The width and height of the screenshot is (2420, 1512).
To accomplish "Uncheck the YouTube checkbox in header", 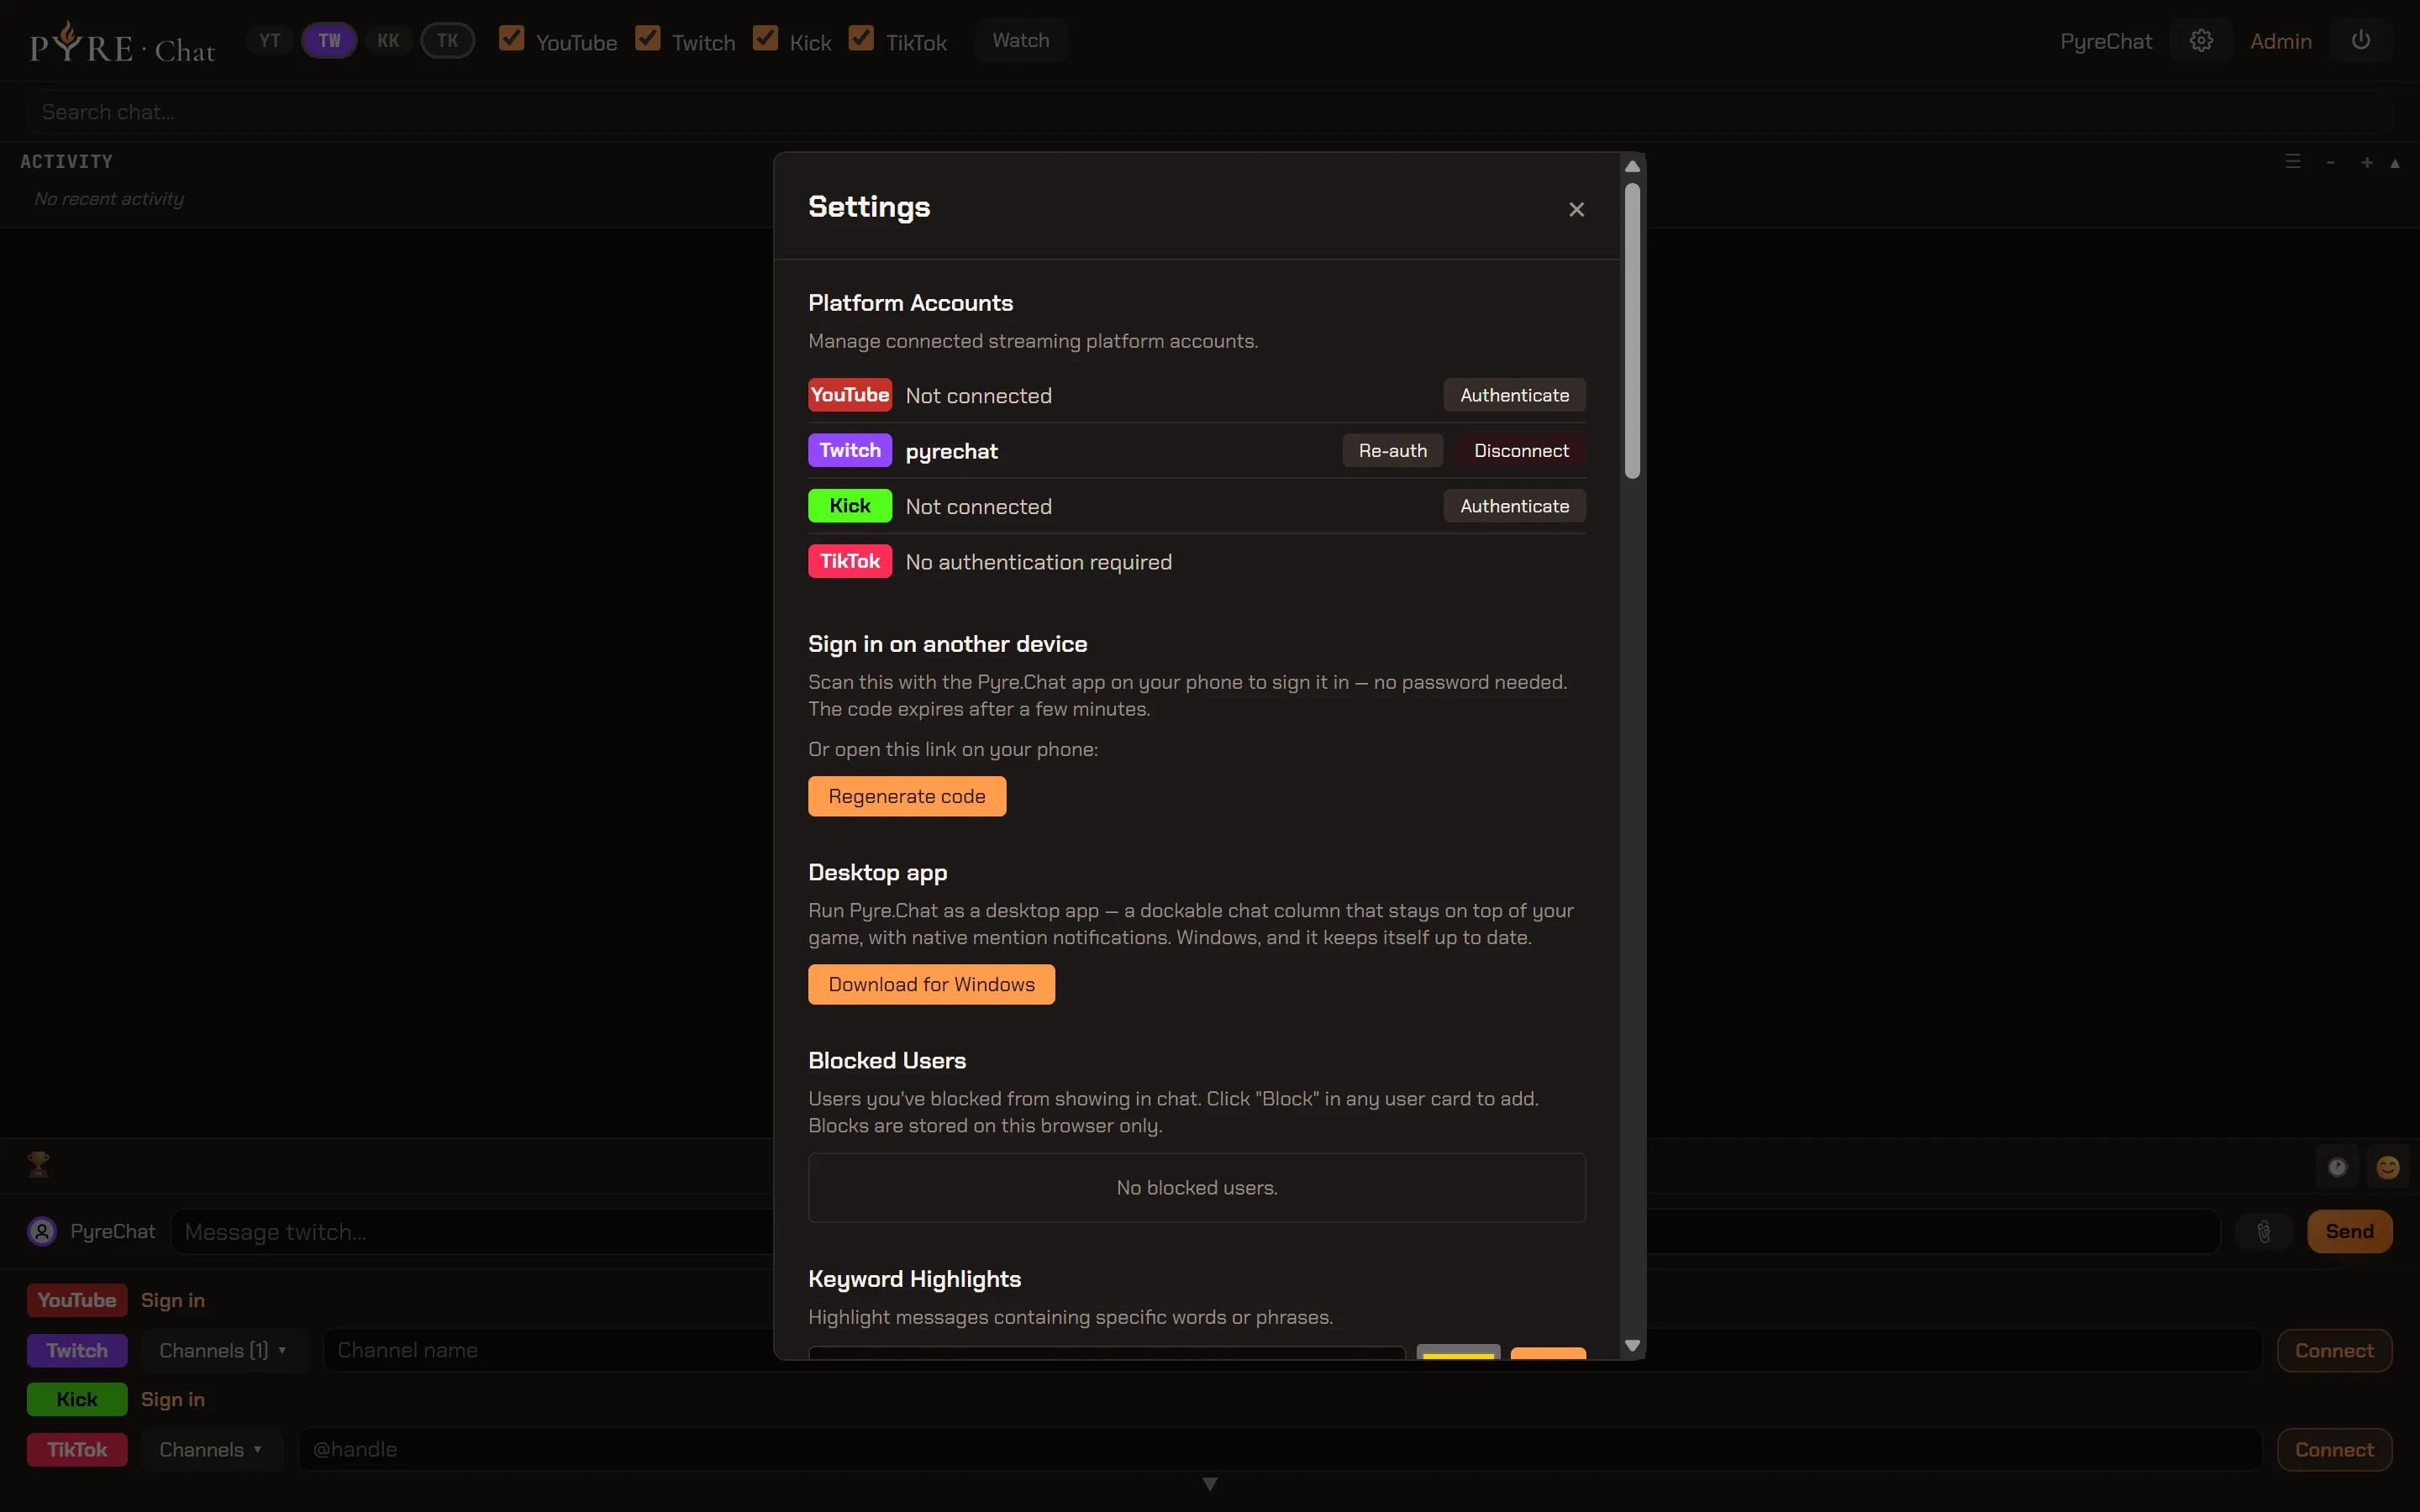I will pyautogui.click(x=511, y=39).
